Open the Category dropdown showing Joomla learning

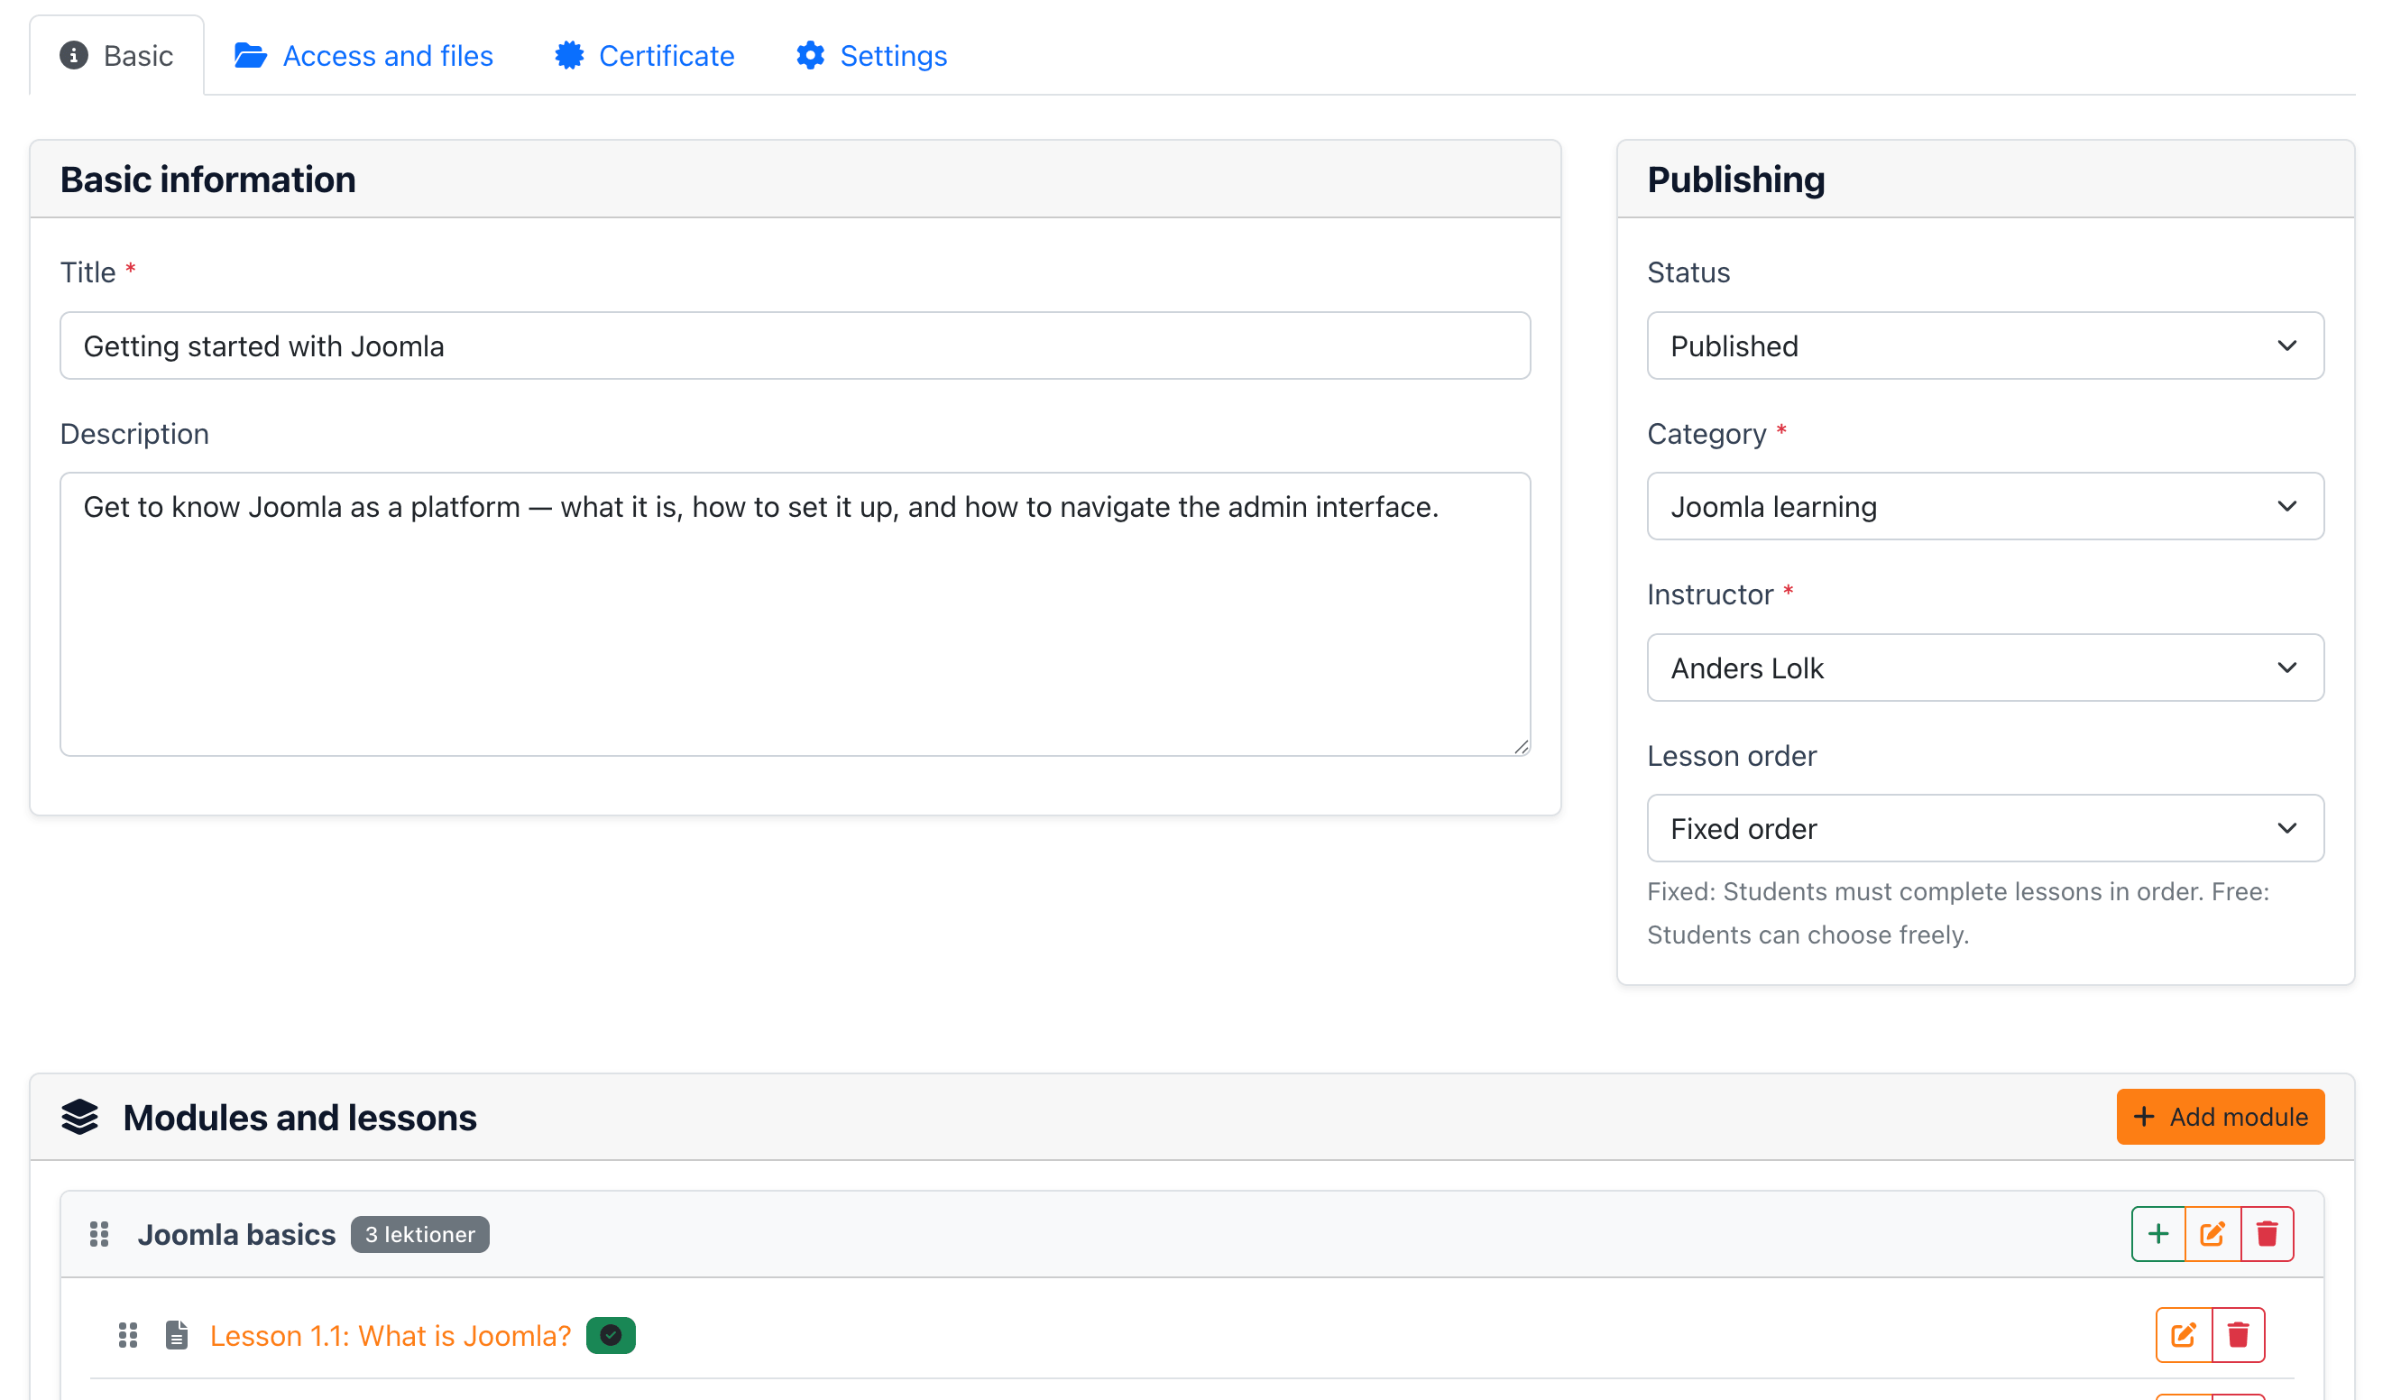coord(1984,506)
